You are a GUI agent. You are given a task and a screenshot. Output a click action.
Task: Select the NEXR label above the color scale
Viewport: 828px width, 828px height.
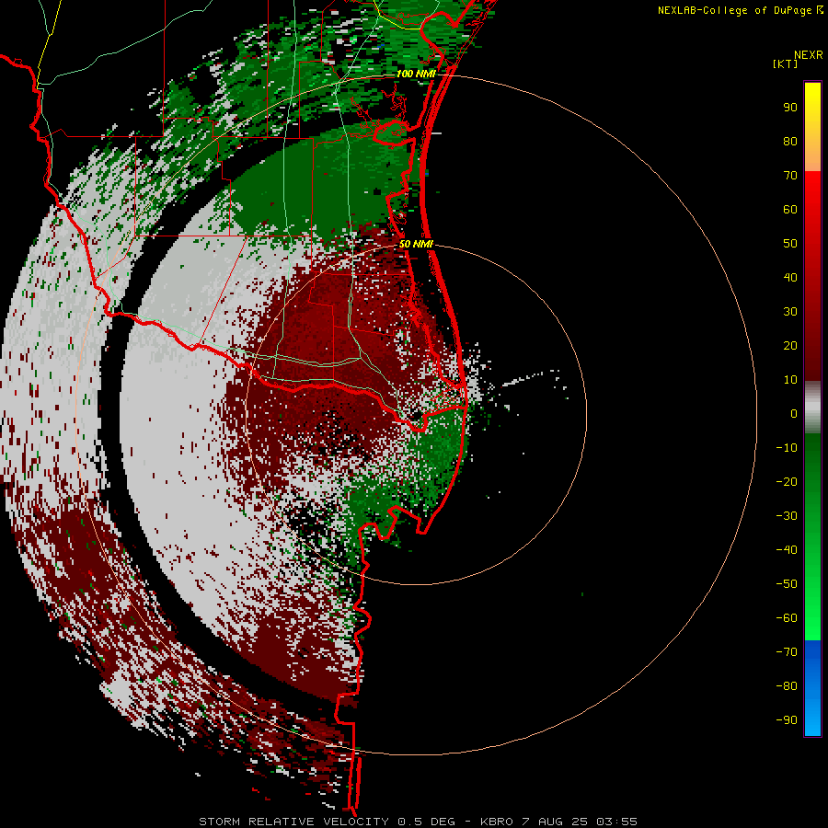click(809, 55)
